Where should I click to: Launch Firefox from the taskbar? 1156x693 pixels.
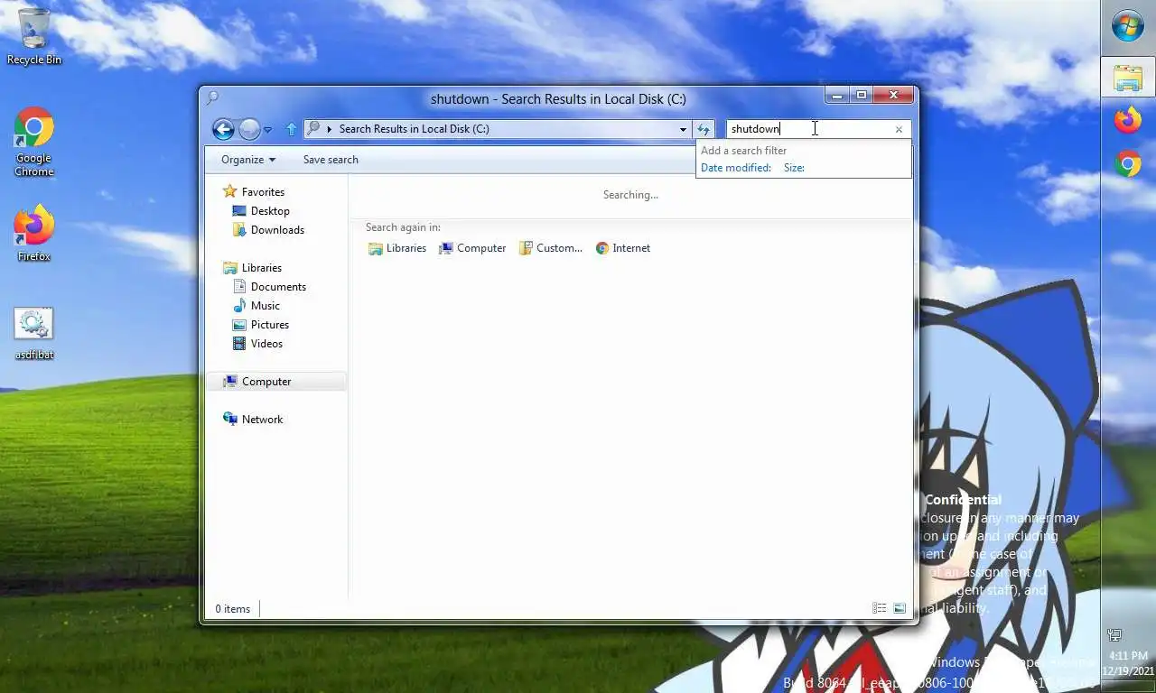coord(1128,120)
